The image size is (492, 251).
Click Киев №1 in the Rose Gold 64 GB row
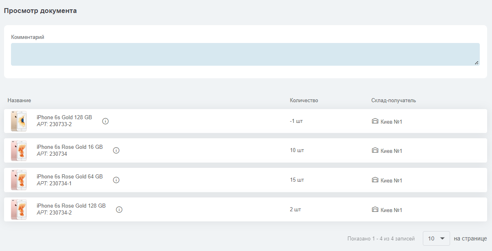(391, 180)
